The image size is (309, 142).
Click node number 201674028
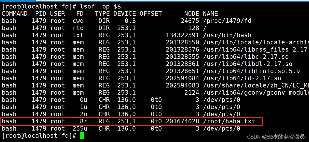coord(182,121)
